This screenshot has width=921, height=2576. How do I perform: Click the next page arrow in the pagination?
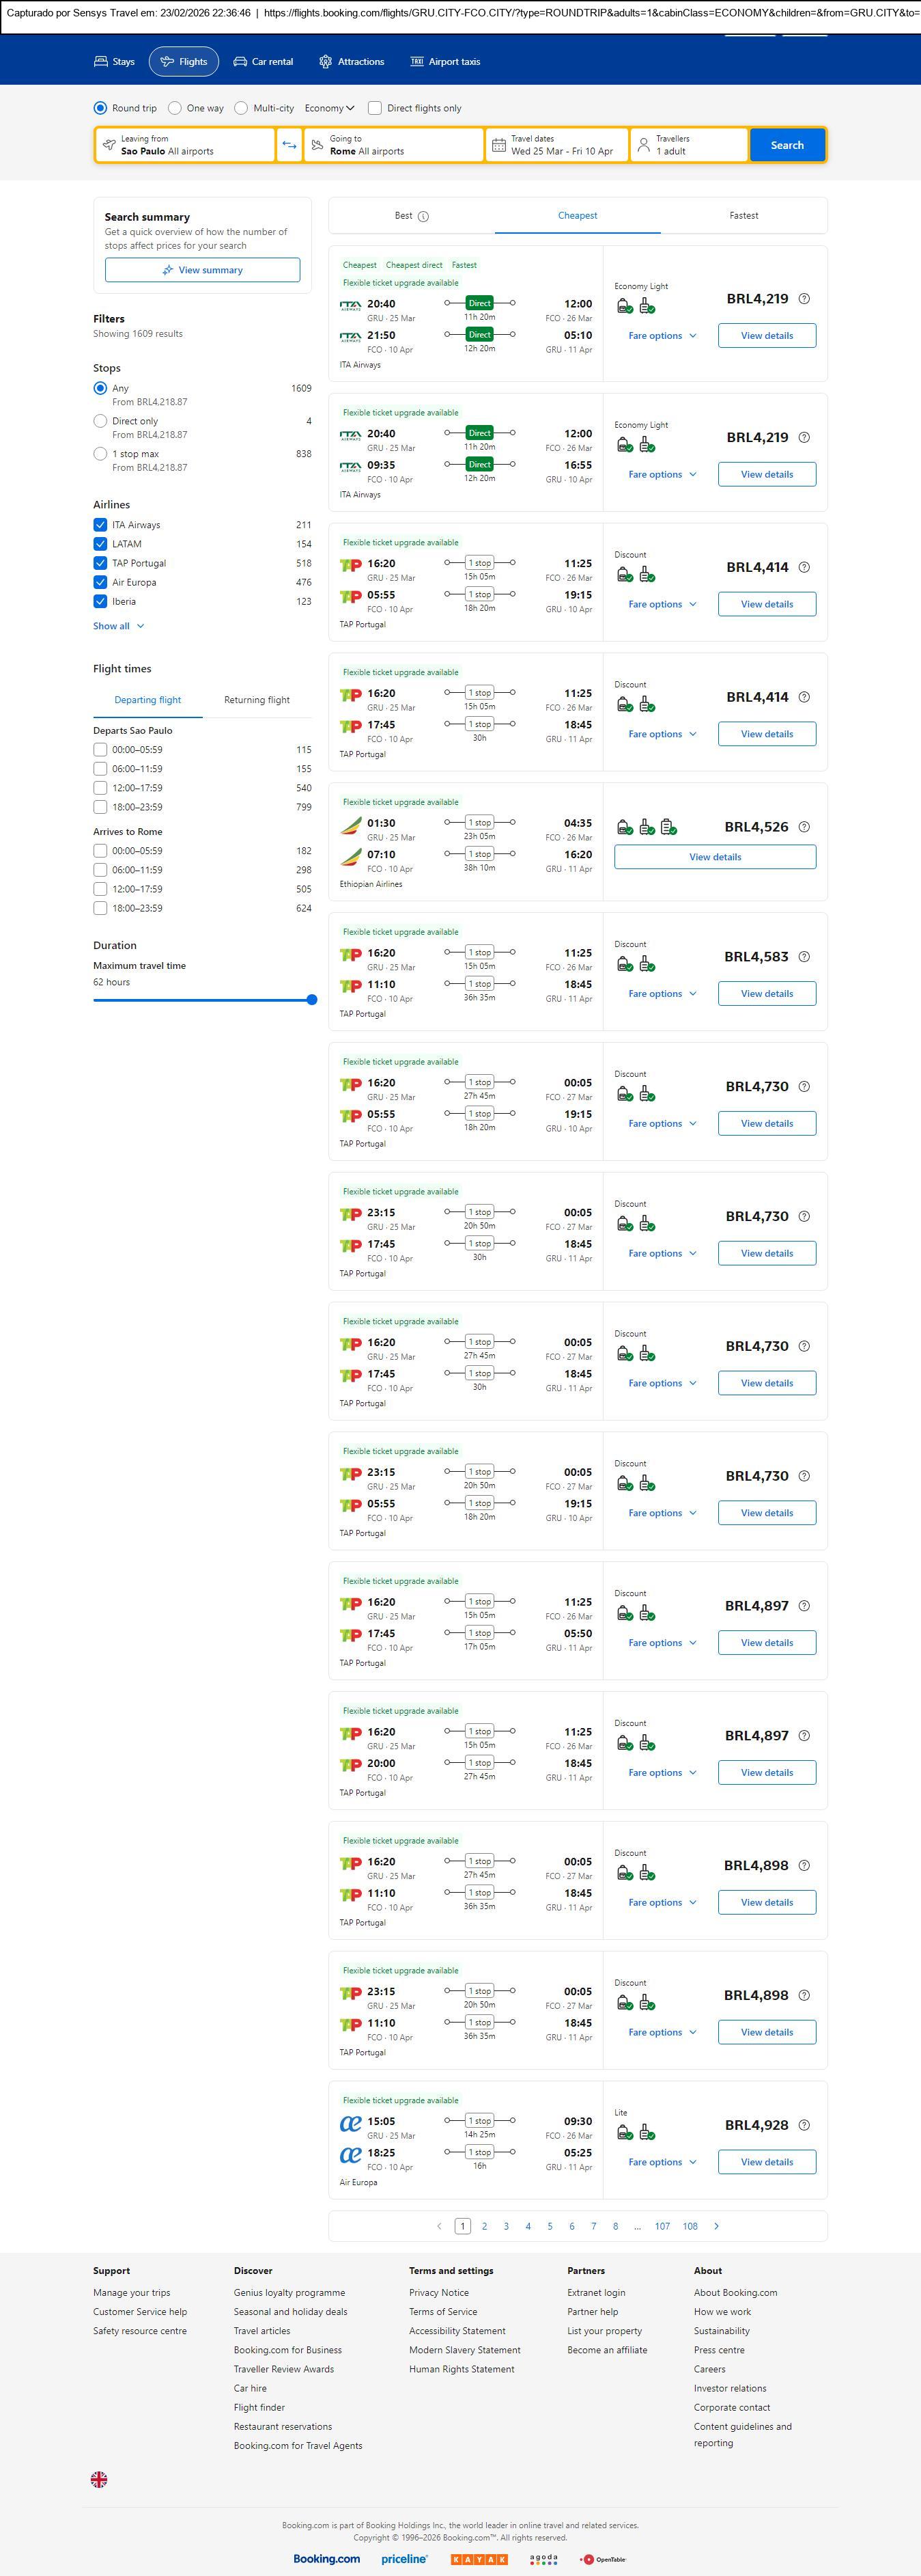(716, 2226)
